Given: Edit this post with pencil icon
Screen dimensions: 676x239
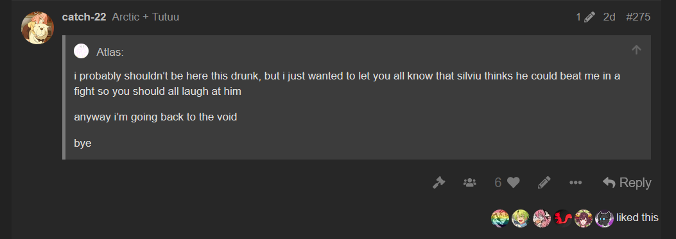Looking at the screenshot, I should [x=544, y=183].
